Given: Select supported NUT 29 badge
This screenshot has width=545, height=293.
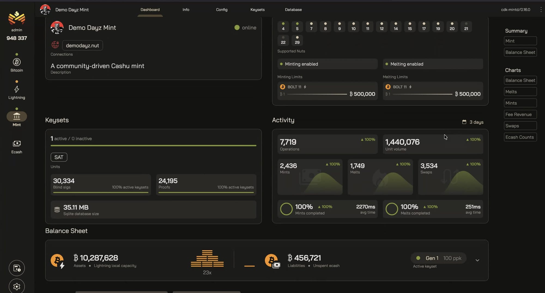Looking at the screenshot, I should pos(297,40).
